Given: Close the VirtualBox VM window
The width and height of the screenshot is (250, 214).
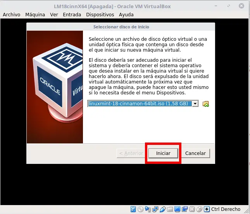Looking at the screenshot, I should [x=241, y=6].
